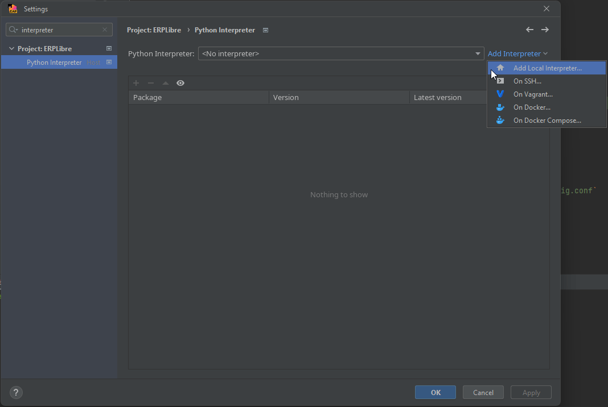Click the Version column header
The width and height of the screenshot is (608, 407).
(x=339, y=98)
